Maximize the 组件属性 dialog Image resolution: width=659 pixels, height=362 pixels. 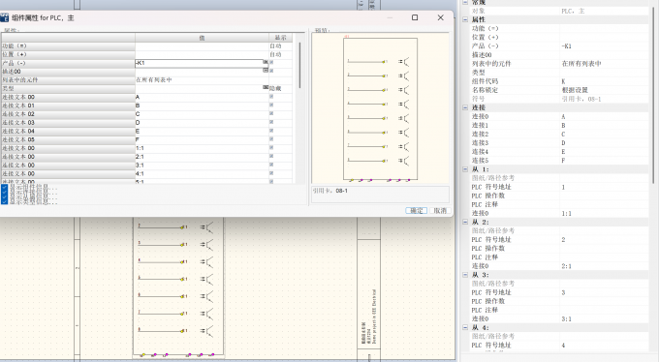(x=415, y=17)
